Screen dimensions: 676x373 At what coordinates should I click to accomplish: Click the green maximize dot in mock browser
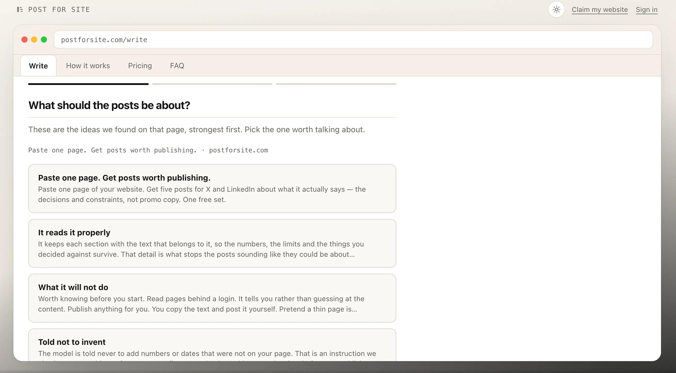[x=44, y=40]
